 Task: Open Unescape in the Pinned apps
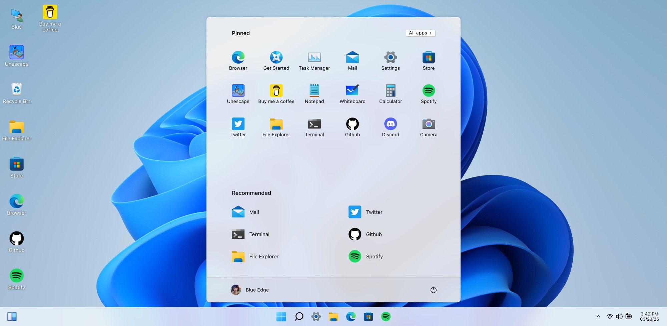pyautogui.click(x=238, y=94)
